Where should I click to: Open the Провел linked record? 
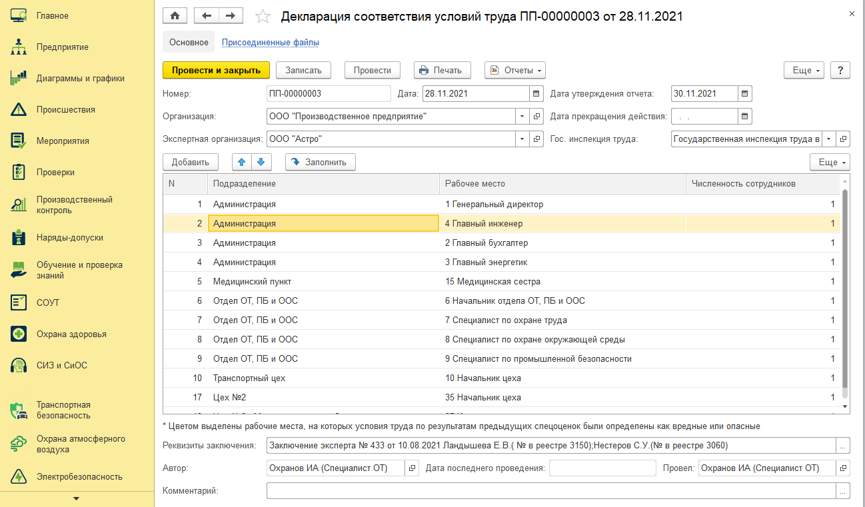(844, 468)
